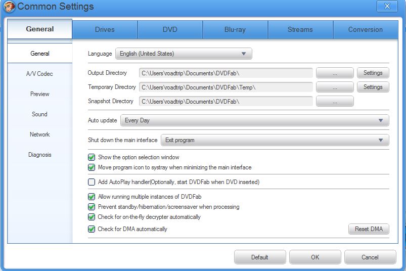The image size is (406, 271).
Task: Select General in the left sidebar
Action: pos(39,54)
